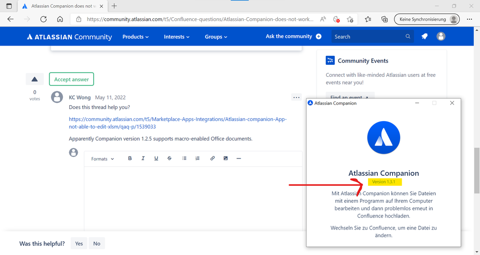Click the Community Events heading
The width and height of the screenshot is (480, 255).
click(x=363, y=61)
